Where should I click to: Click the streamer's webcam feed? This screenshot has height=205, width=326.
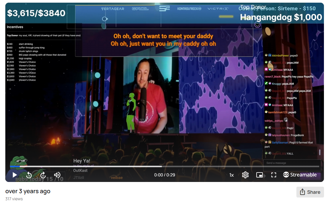tap(151, 95)
